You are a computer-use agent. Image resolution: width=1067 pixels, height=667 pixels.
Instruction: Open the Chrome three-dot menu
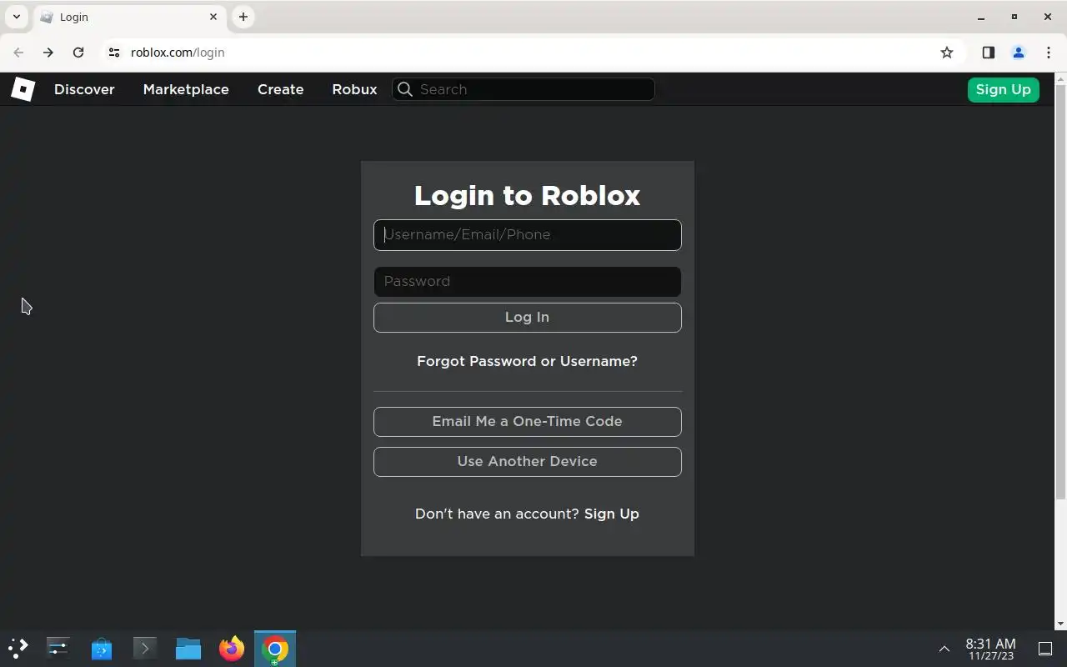(x=1049, y=53)
